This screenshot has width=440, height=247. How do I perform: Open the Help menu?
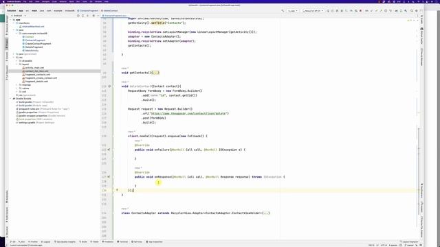(107, 1)
